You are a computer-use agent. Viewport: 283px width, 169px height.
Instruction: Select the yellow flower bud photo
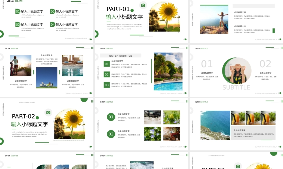(x=172, y=117)
